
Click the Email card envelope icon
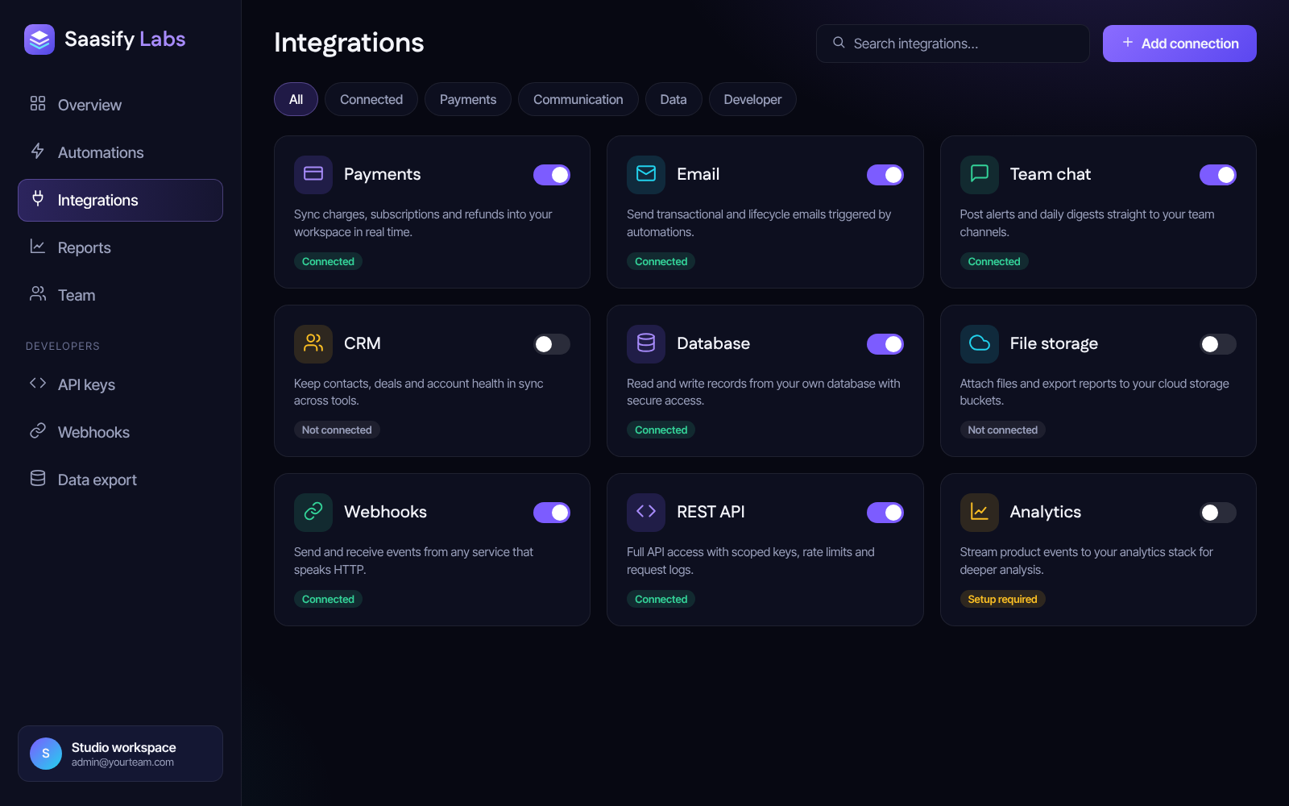[646, 174]
